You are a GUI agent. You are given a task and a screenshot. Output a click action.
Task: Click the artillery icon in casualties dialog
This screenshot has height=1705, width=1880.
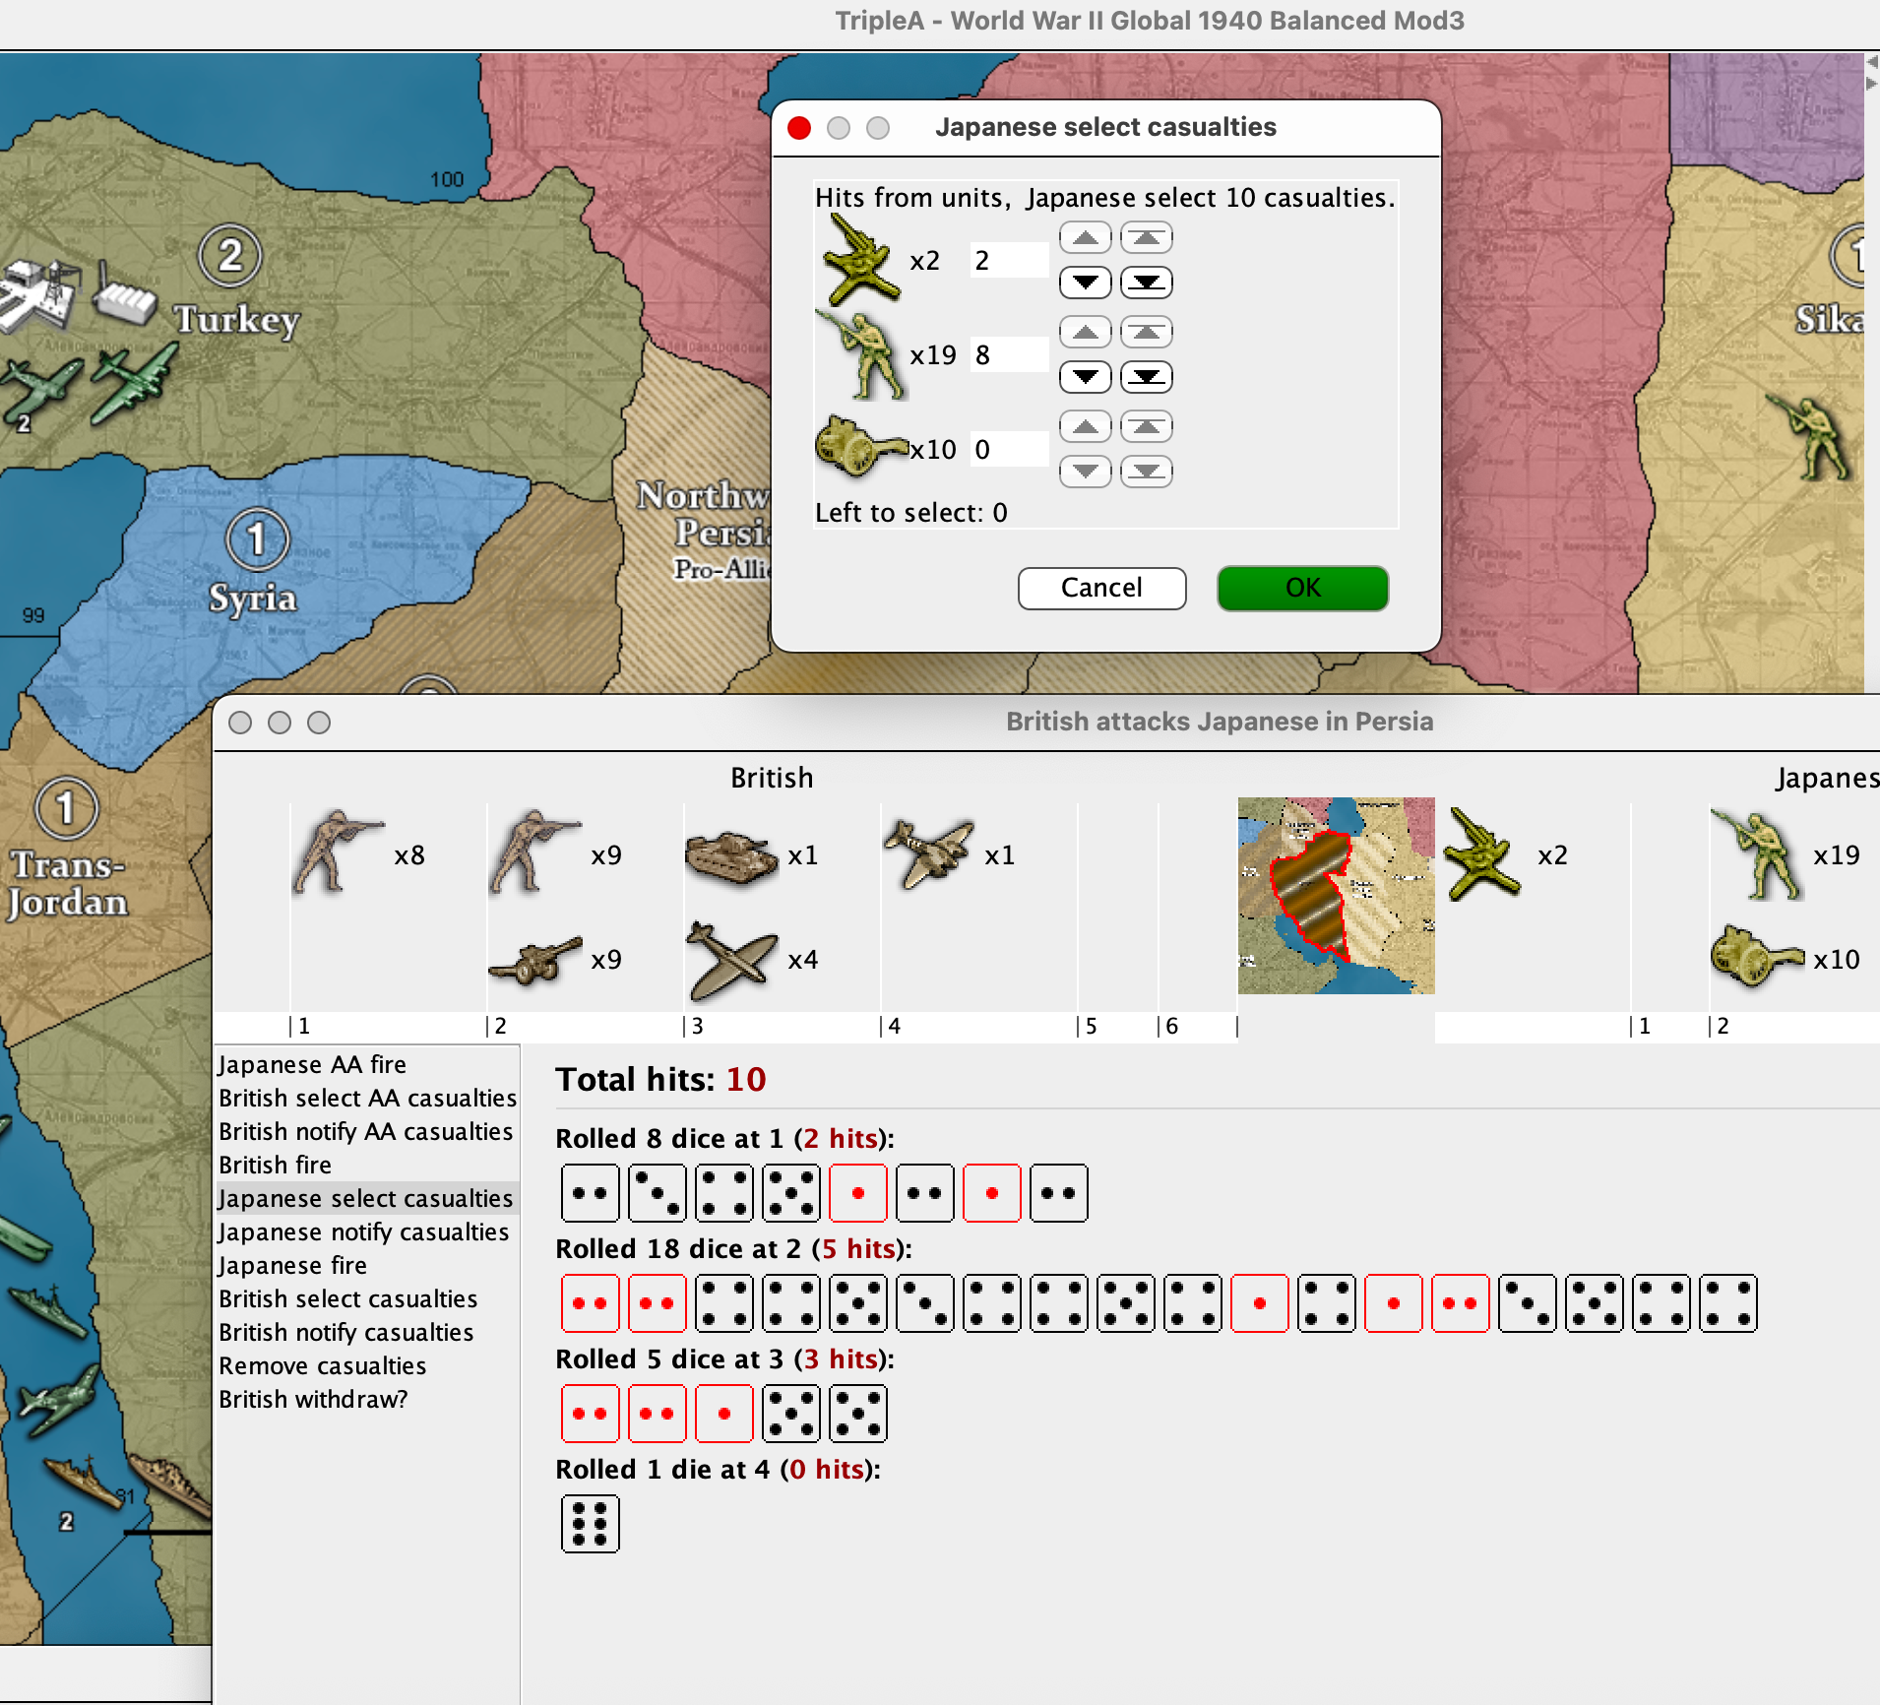860,448
